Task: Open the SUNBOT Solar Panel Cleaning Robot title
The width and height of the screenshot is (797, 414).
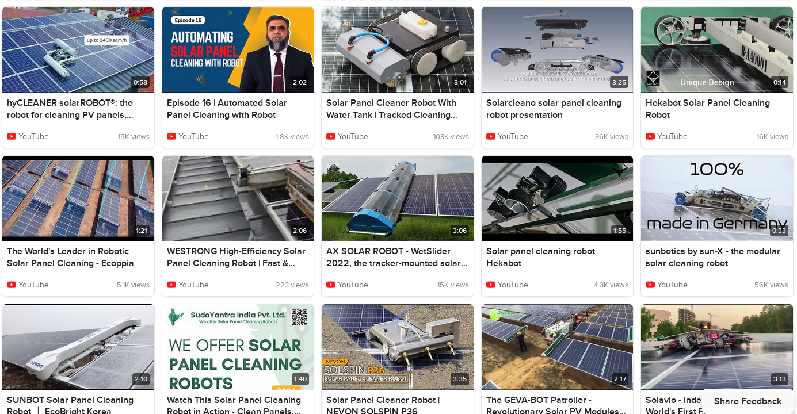Action: click(x=70, y=405)
